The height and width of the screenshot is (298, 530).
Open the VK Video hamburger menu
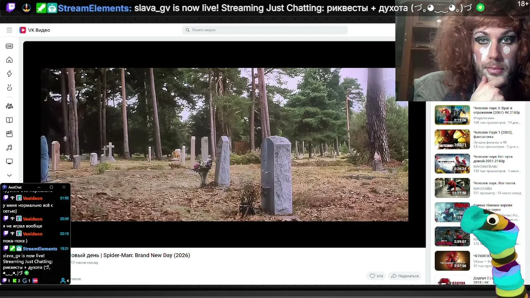9,30
